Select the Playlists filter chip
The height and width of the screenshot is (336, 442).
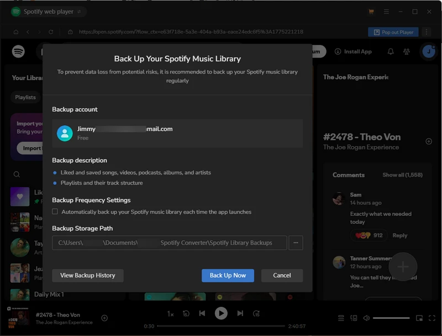click(25, 97)
